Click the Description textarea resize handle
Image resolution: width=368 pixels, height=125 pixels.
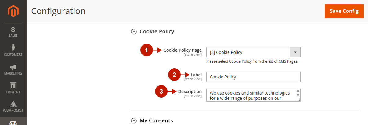[x=298, y=99]
